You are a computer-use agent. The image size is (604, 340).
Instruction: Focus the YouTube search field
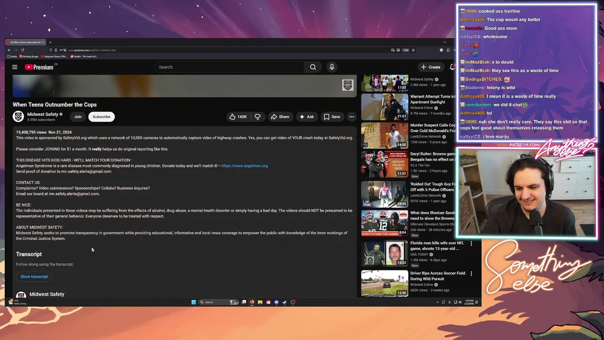tap(230, 67)
